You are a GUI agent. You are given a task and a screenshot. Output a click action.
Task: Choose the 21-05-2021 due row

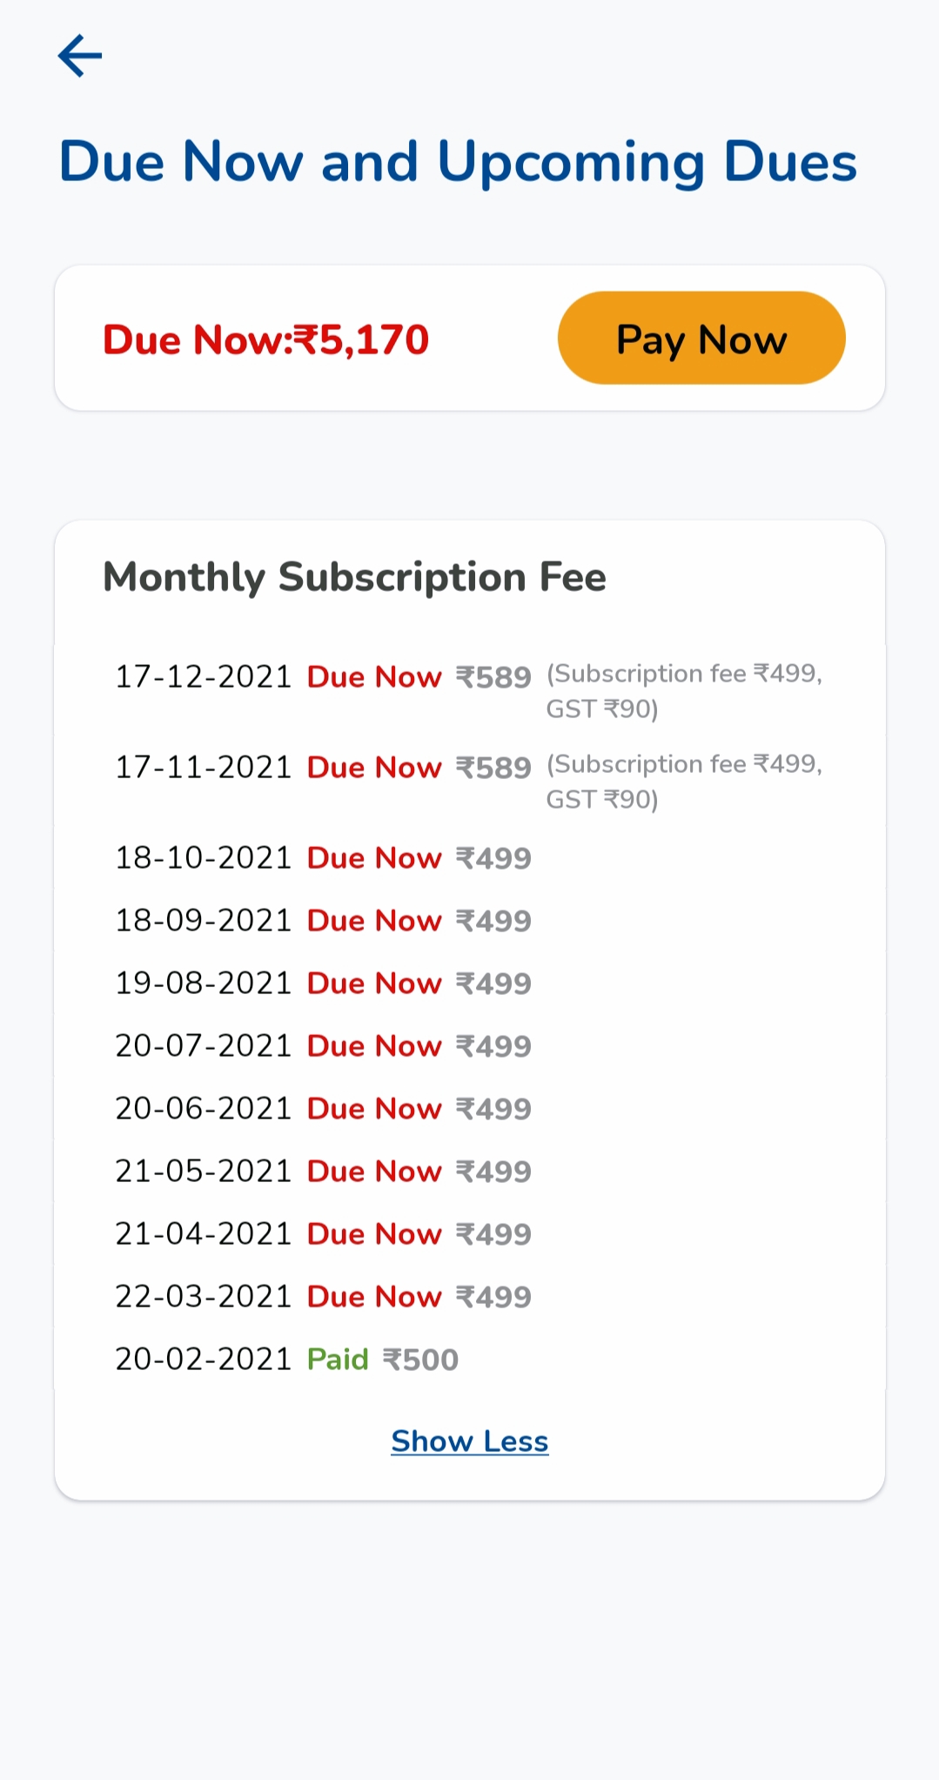click(x=323, y=1172)
